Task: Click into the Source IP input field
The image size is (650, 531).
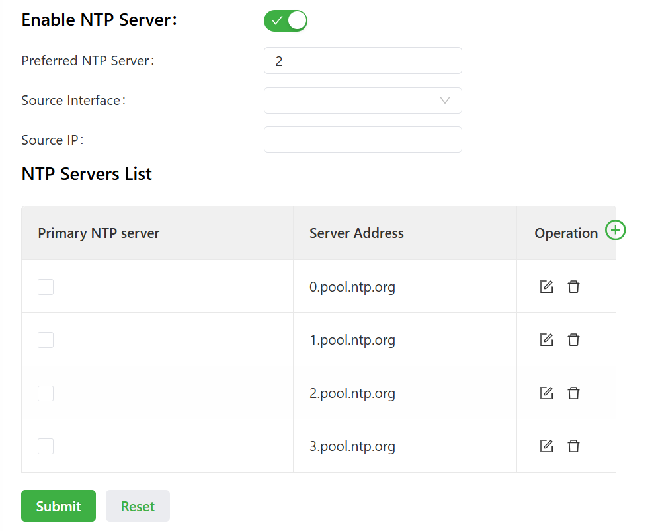Action: (362, 140)
